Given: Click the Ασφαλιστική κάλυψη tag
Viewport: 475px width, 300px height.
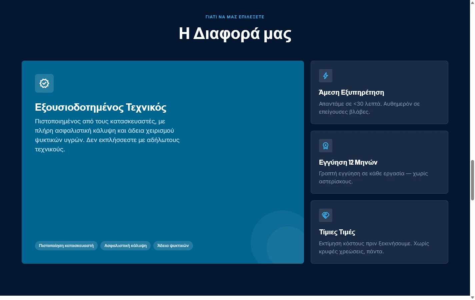Looking at the screenshot, I should pos(126,246).
